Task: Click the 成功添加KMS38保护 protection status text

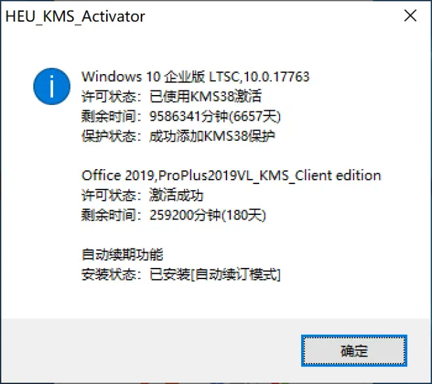Action: [x=212, y=136]
